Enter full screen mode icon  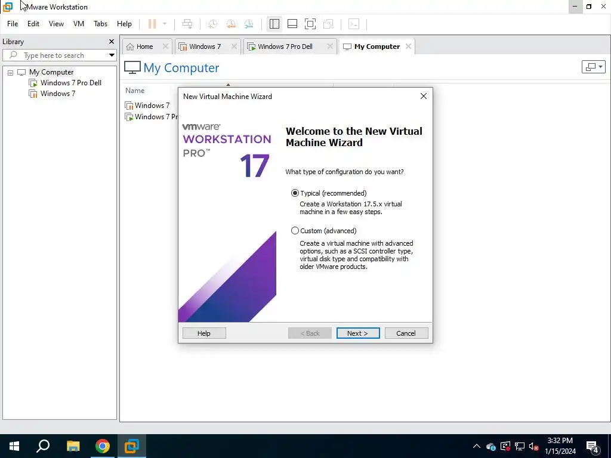tap(310, 24)
